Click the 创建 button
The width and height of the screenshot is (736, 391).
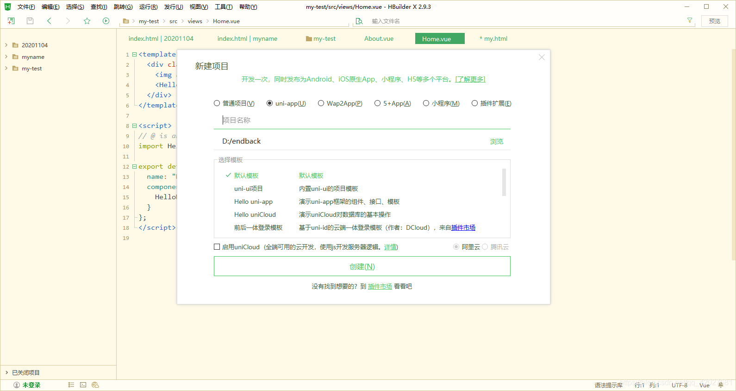point(362,266)
